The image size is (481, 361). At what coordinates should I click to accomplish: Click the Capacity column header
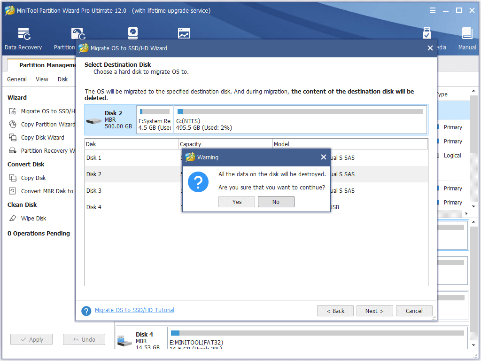226,144
